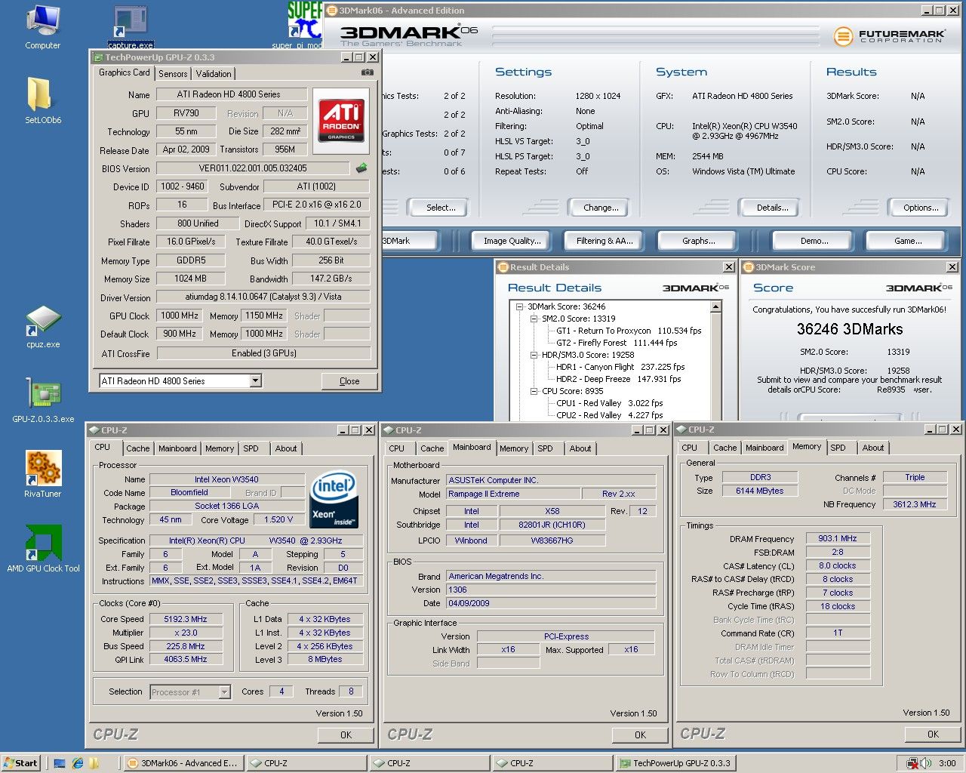
Task: Click OK in CPU-Z Memory window
Action: (x=933, y=734)
